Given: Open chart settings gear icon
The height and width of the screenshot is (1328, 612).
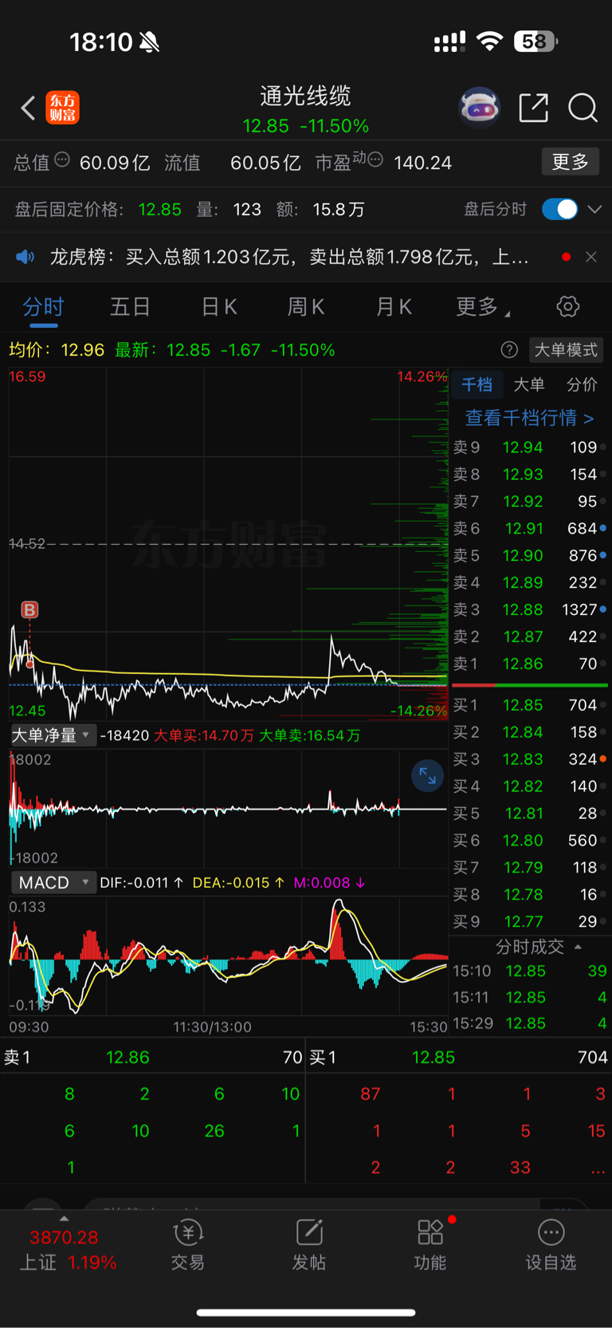Looking at the screenshot, I should [x=567, y=306].
